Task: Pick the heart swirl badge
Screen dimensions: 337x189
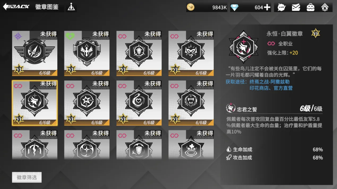Action: pos(139,103)
